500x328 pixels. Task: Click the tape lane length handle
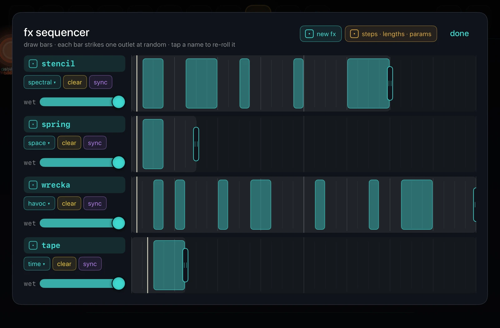(x=185, y=265)
